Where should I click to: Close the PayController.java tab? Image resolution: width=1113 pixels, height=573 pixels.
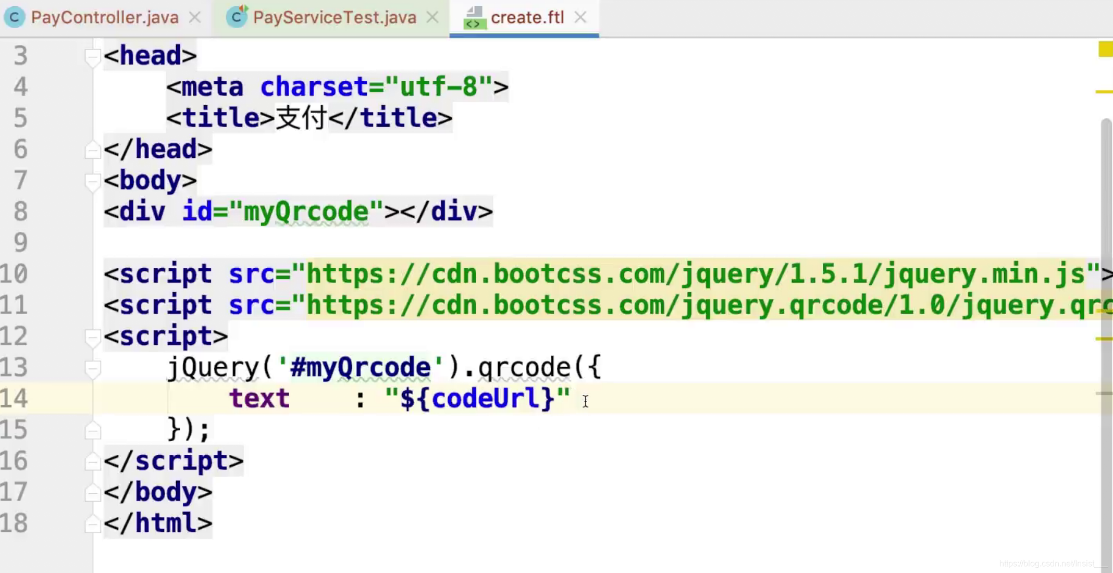[x=194, y=18]
